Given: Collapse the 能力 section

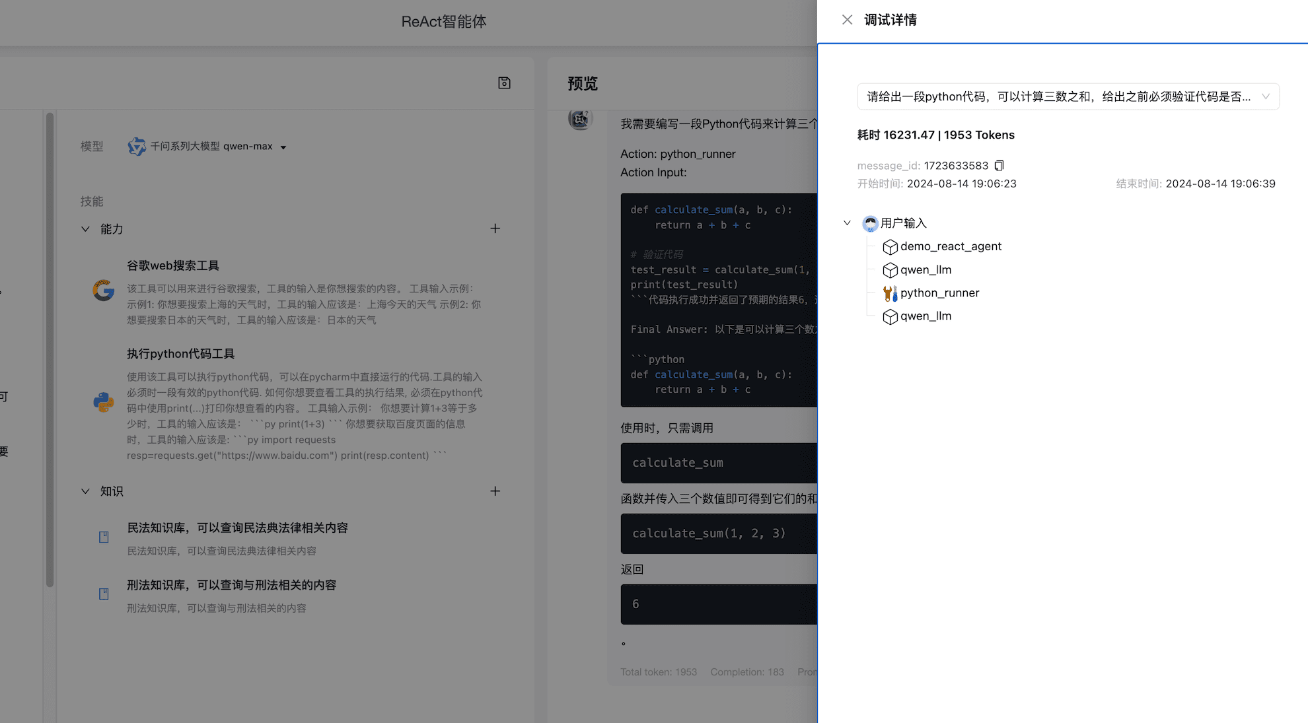Looking at the screenshot, I should tap(85, 228).
